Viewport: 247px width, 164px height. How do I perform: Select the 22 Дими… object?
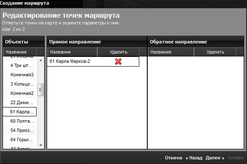pyautogui.click(x=20, y=102)
